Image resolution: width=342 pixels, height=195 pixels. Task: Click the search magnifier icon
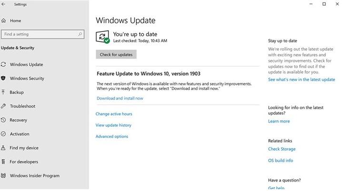pos(80,34)
